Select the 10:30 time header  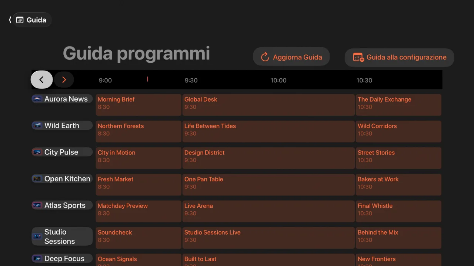coord(364,80)
